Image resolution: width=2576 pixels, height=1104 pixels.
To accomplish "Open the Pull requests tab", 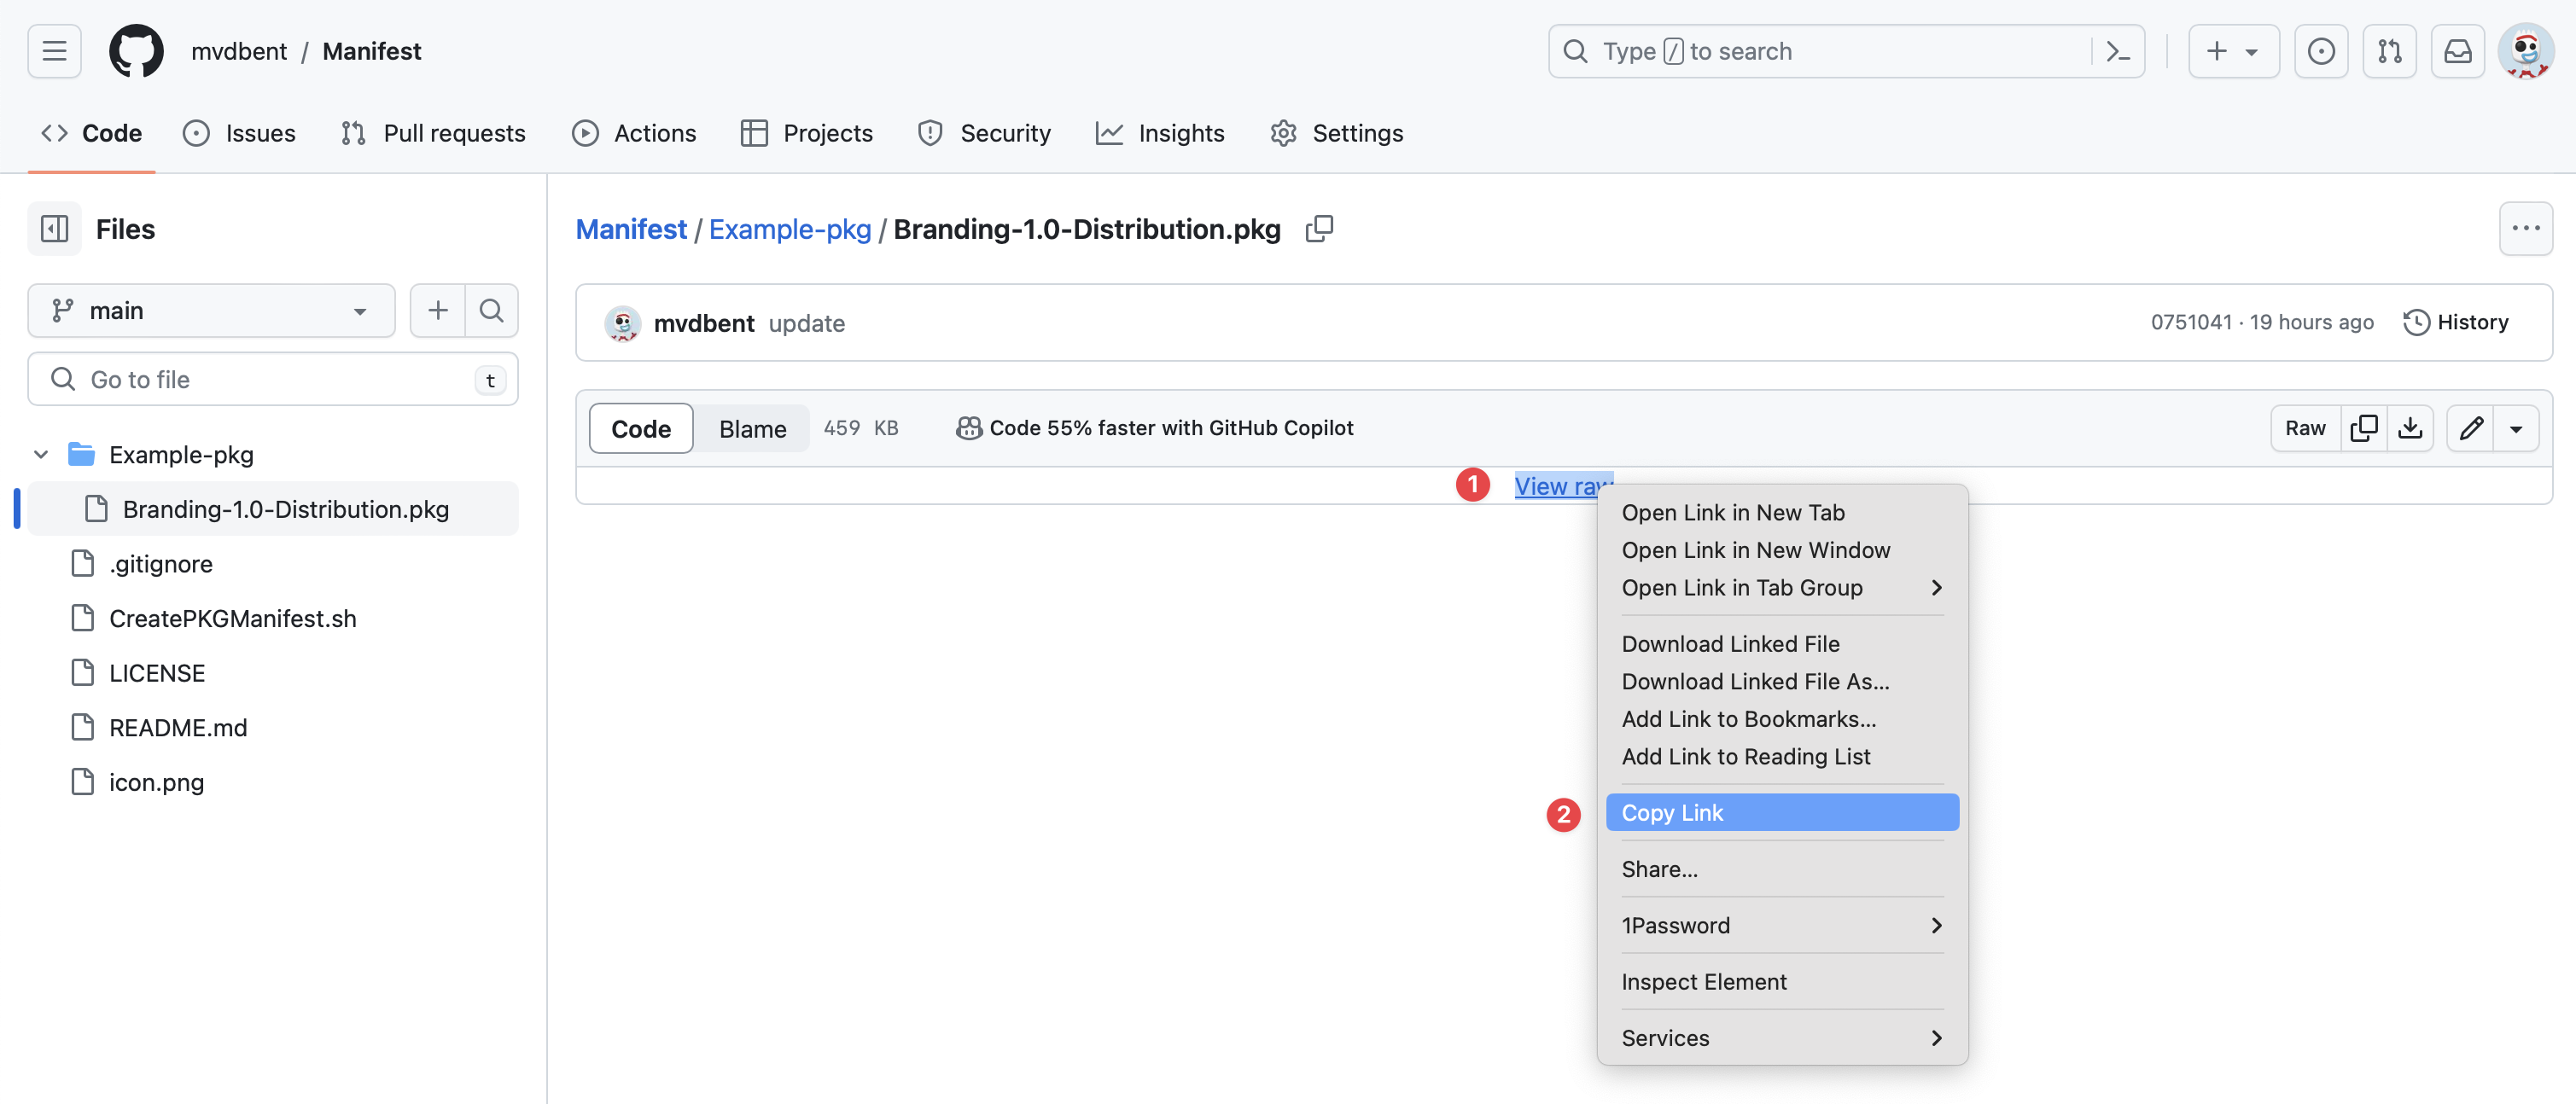I will click(x=432, y=133).
